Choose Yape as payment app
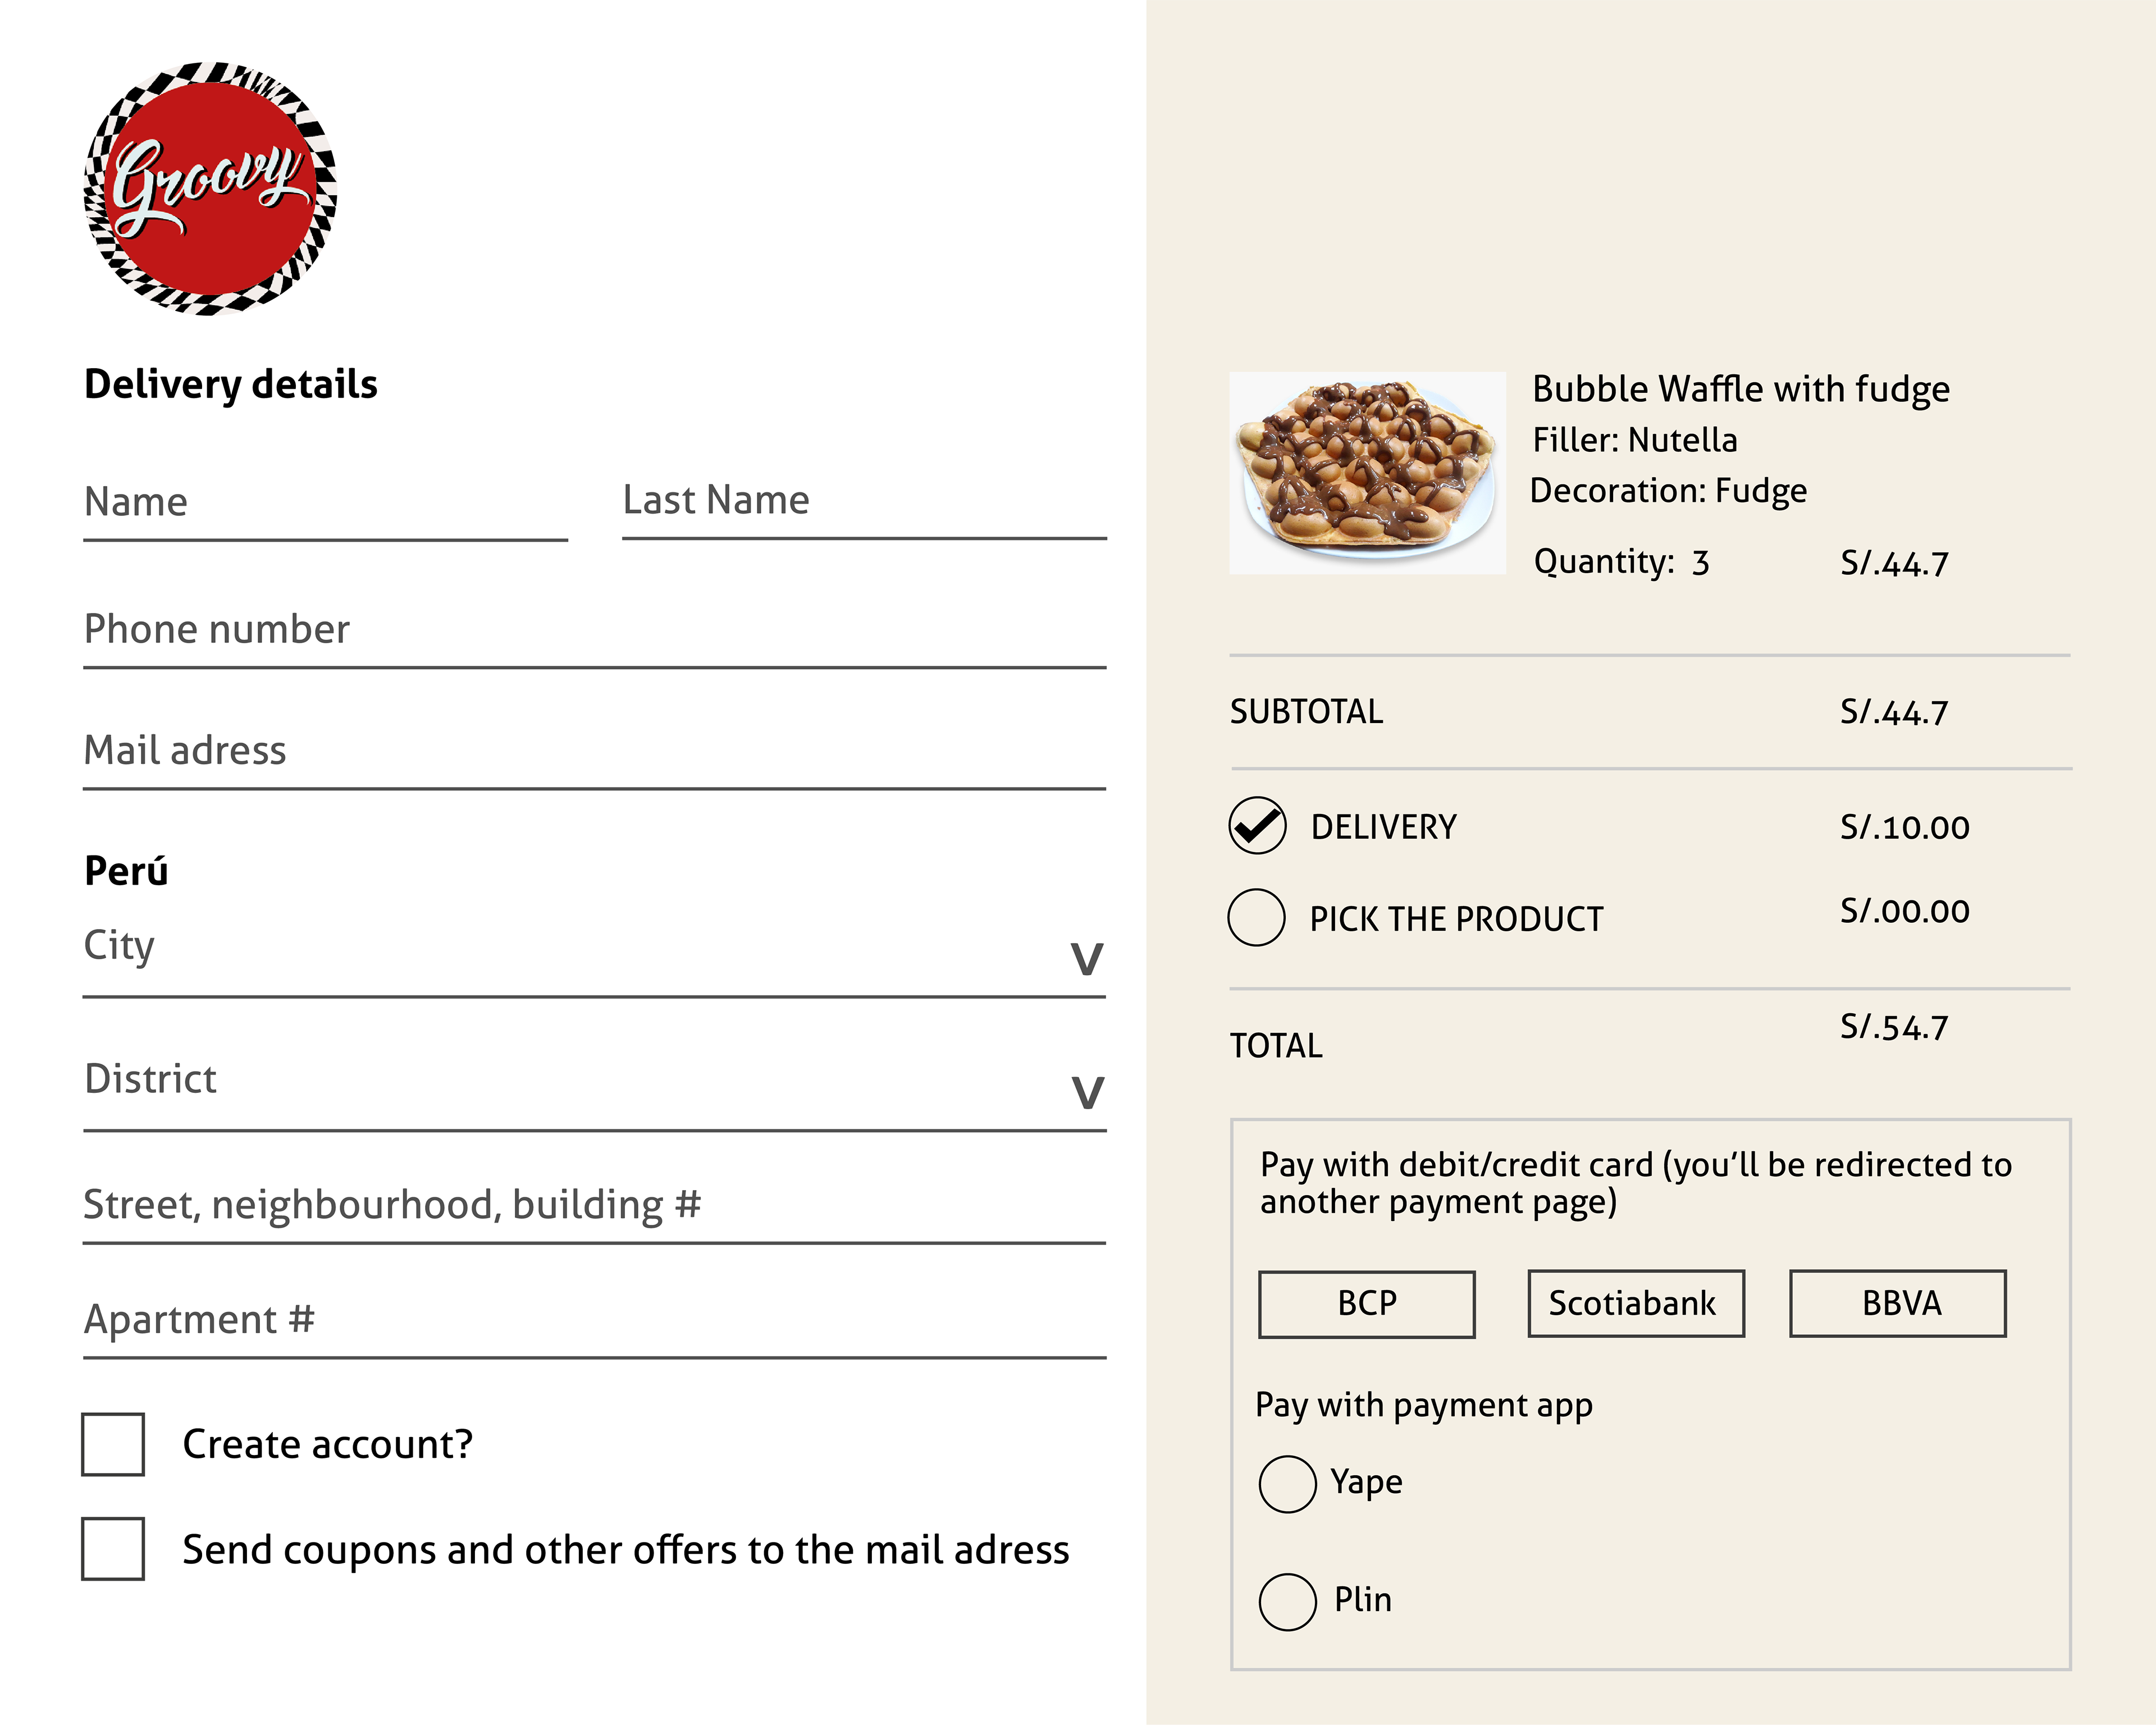The image size is (2156, 1725). pos(1287,1484)
